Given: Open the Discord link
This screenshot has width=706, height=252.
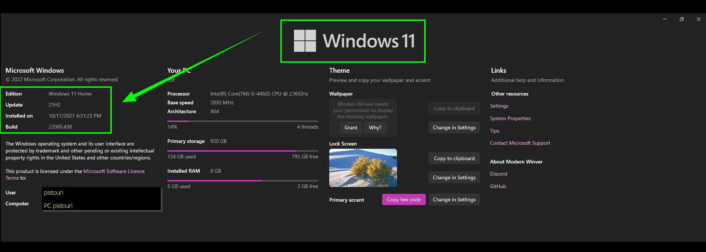Looking at the screenshot, I should [x=499, y=174].
